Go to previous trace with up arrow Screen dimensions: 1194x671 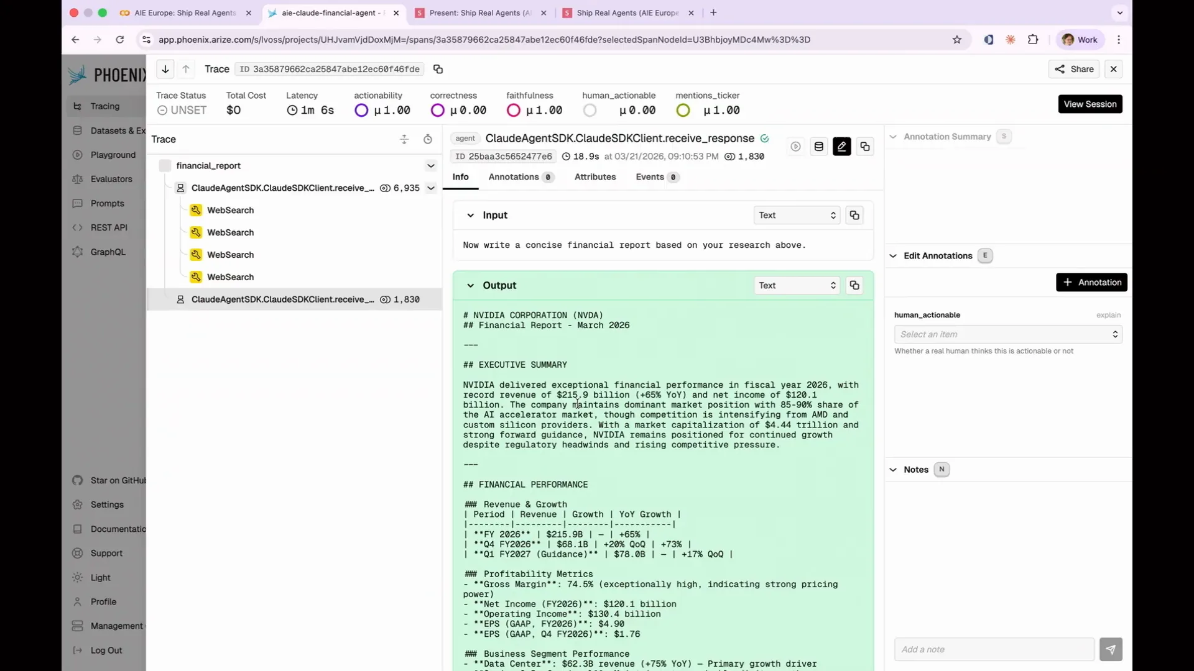(186, 69)
